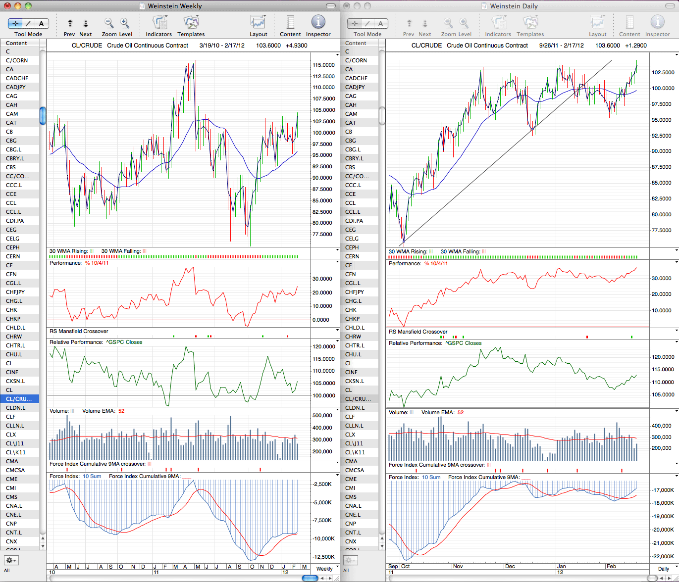The width and height of the screenshot is (679, 582).
Task: Select the line drawing tool in Weinstein Weekly
Action: [28, 23]
